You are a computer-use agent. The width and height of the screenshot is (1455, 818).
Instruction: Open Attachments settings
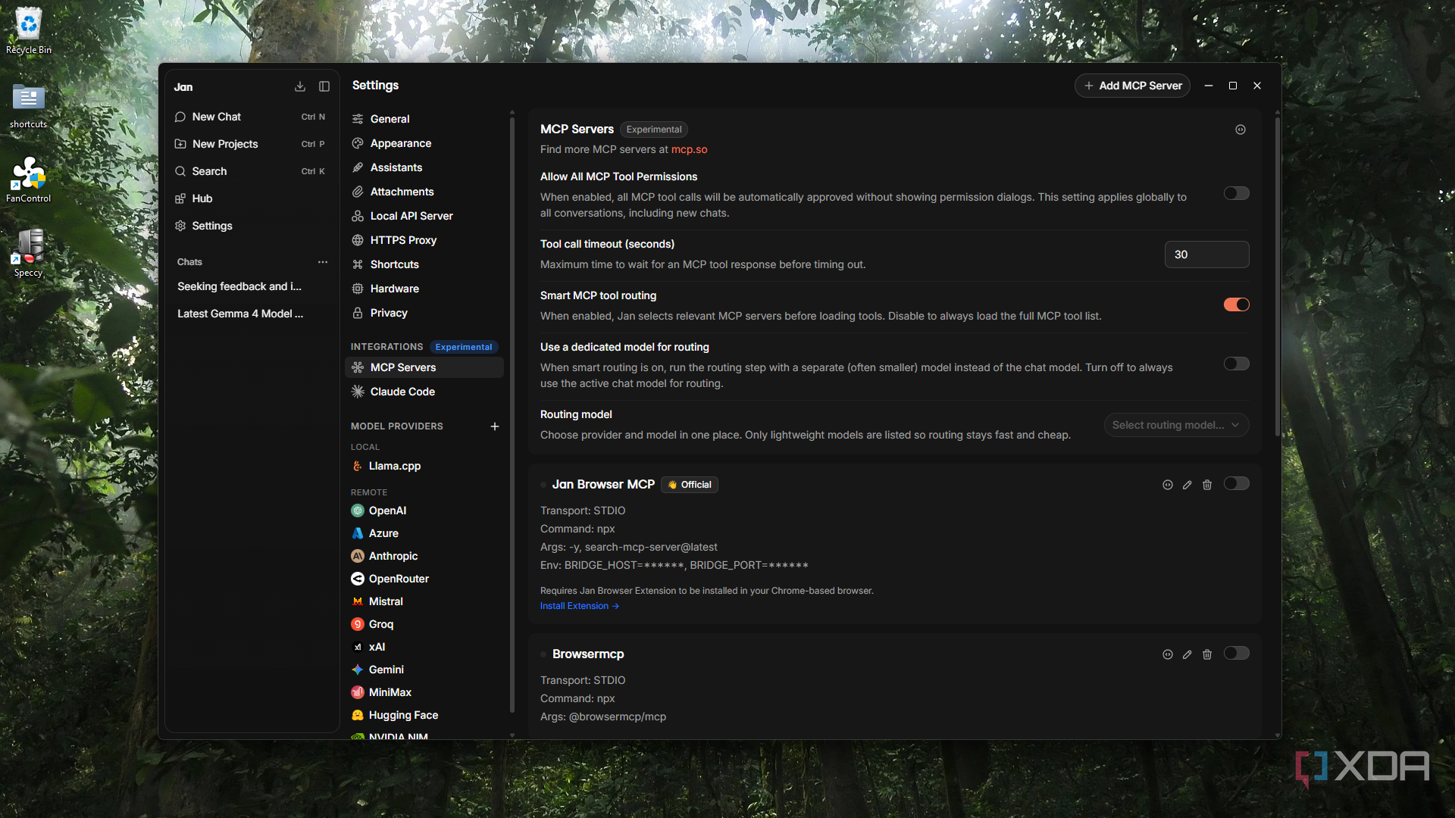tap(424, 192)
